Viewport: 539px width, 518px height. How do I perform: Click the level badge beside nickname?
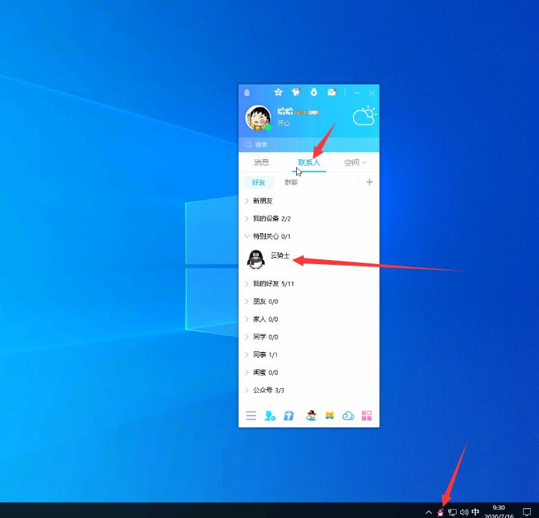tap(300, 113)
